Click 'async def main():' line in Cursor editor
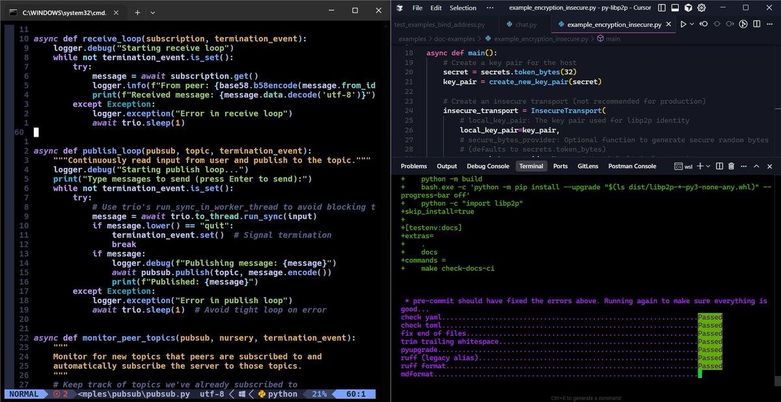 tap(461, 53)
